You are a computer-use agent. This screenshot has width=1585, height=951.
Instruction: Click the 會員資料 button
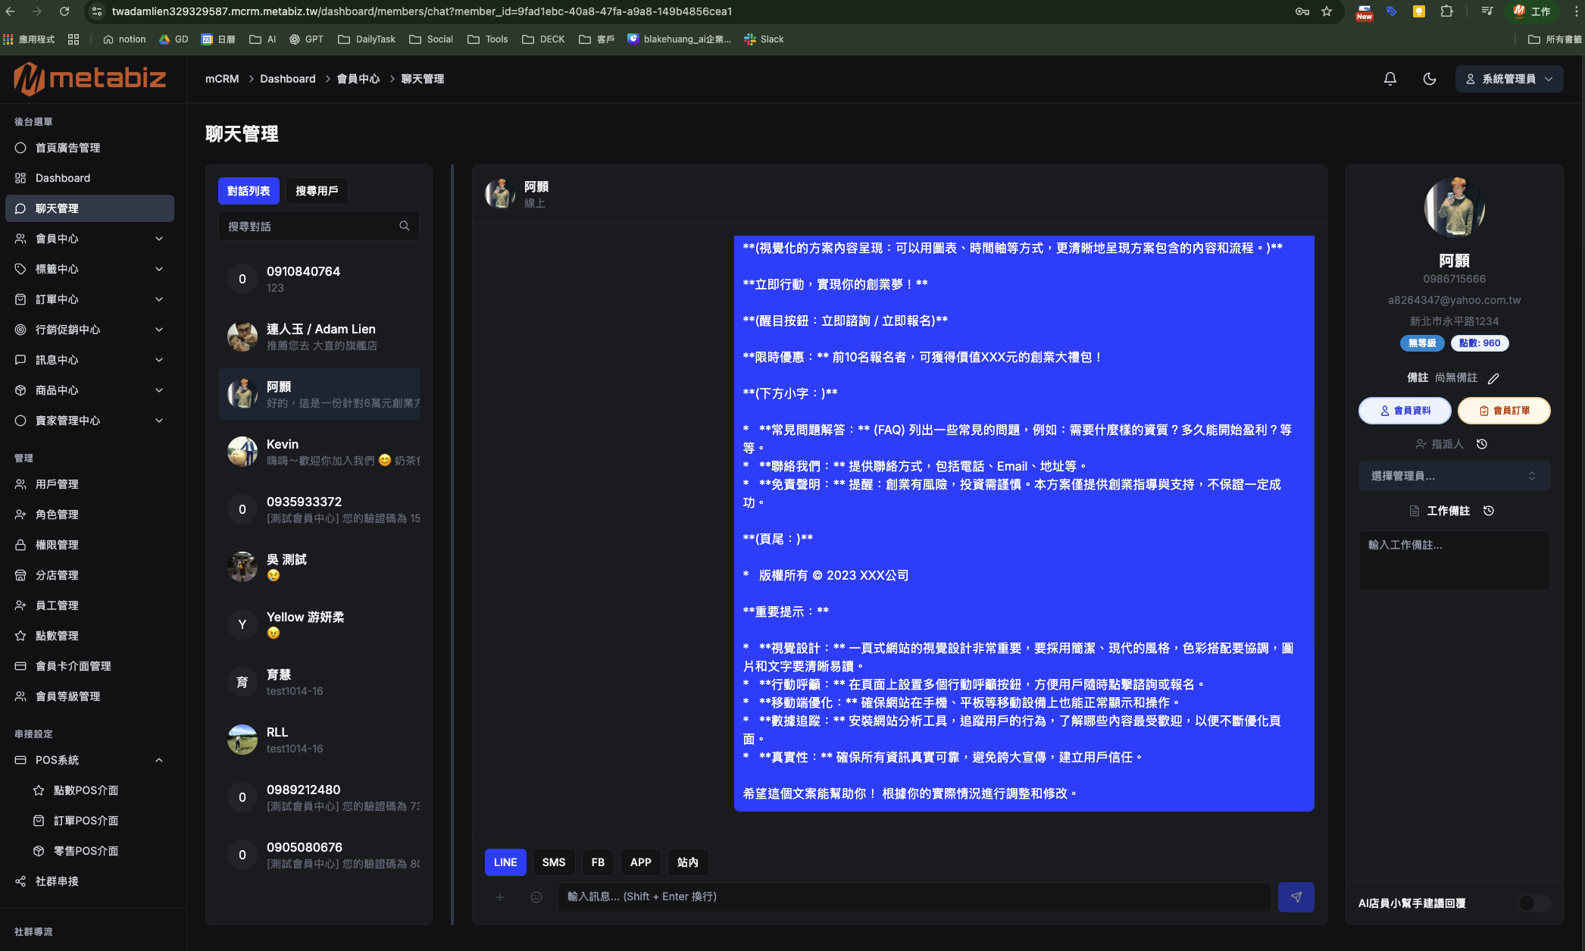1404,411
